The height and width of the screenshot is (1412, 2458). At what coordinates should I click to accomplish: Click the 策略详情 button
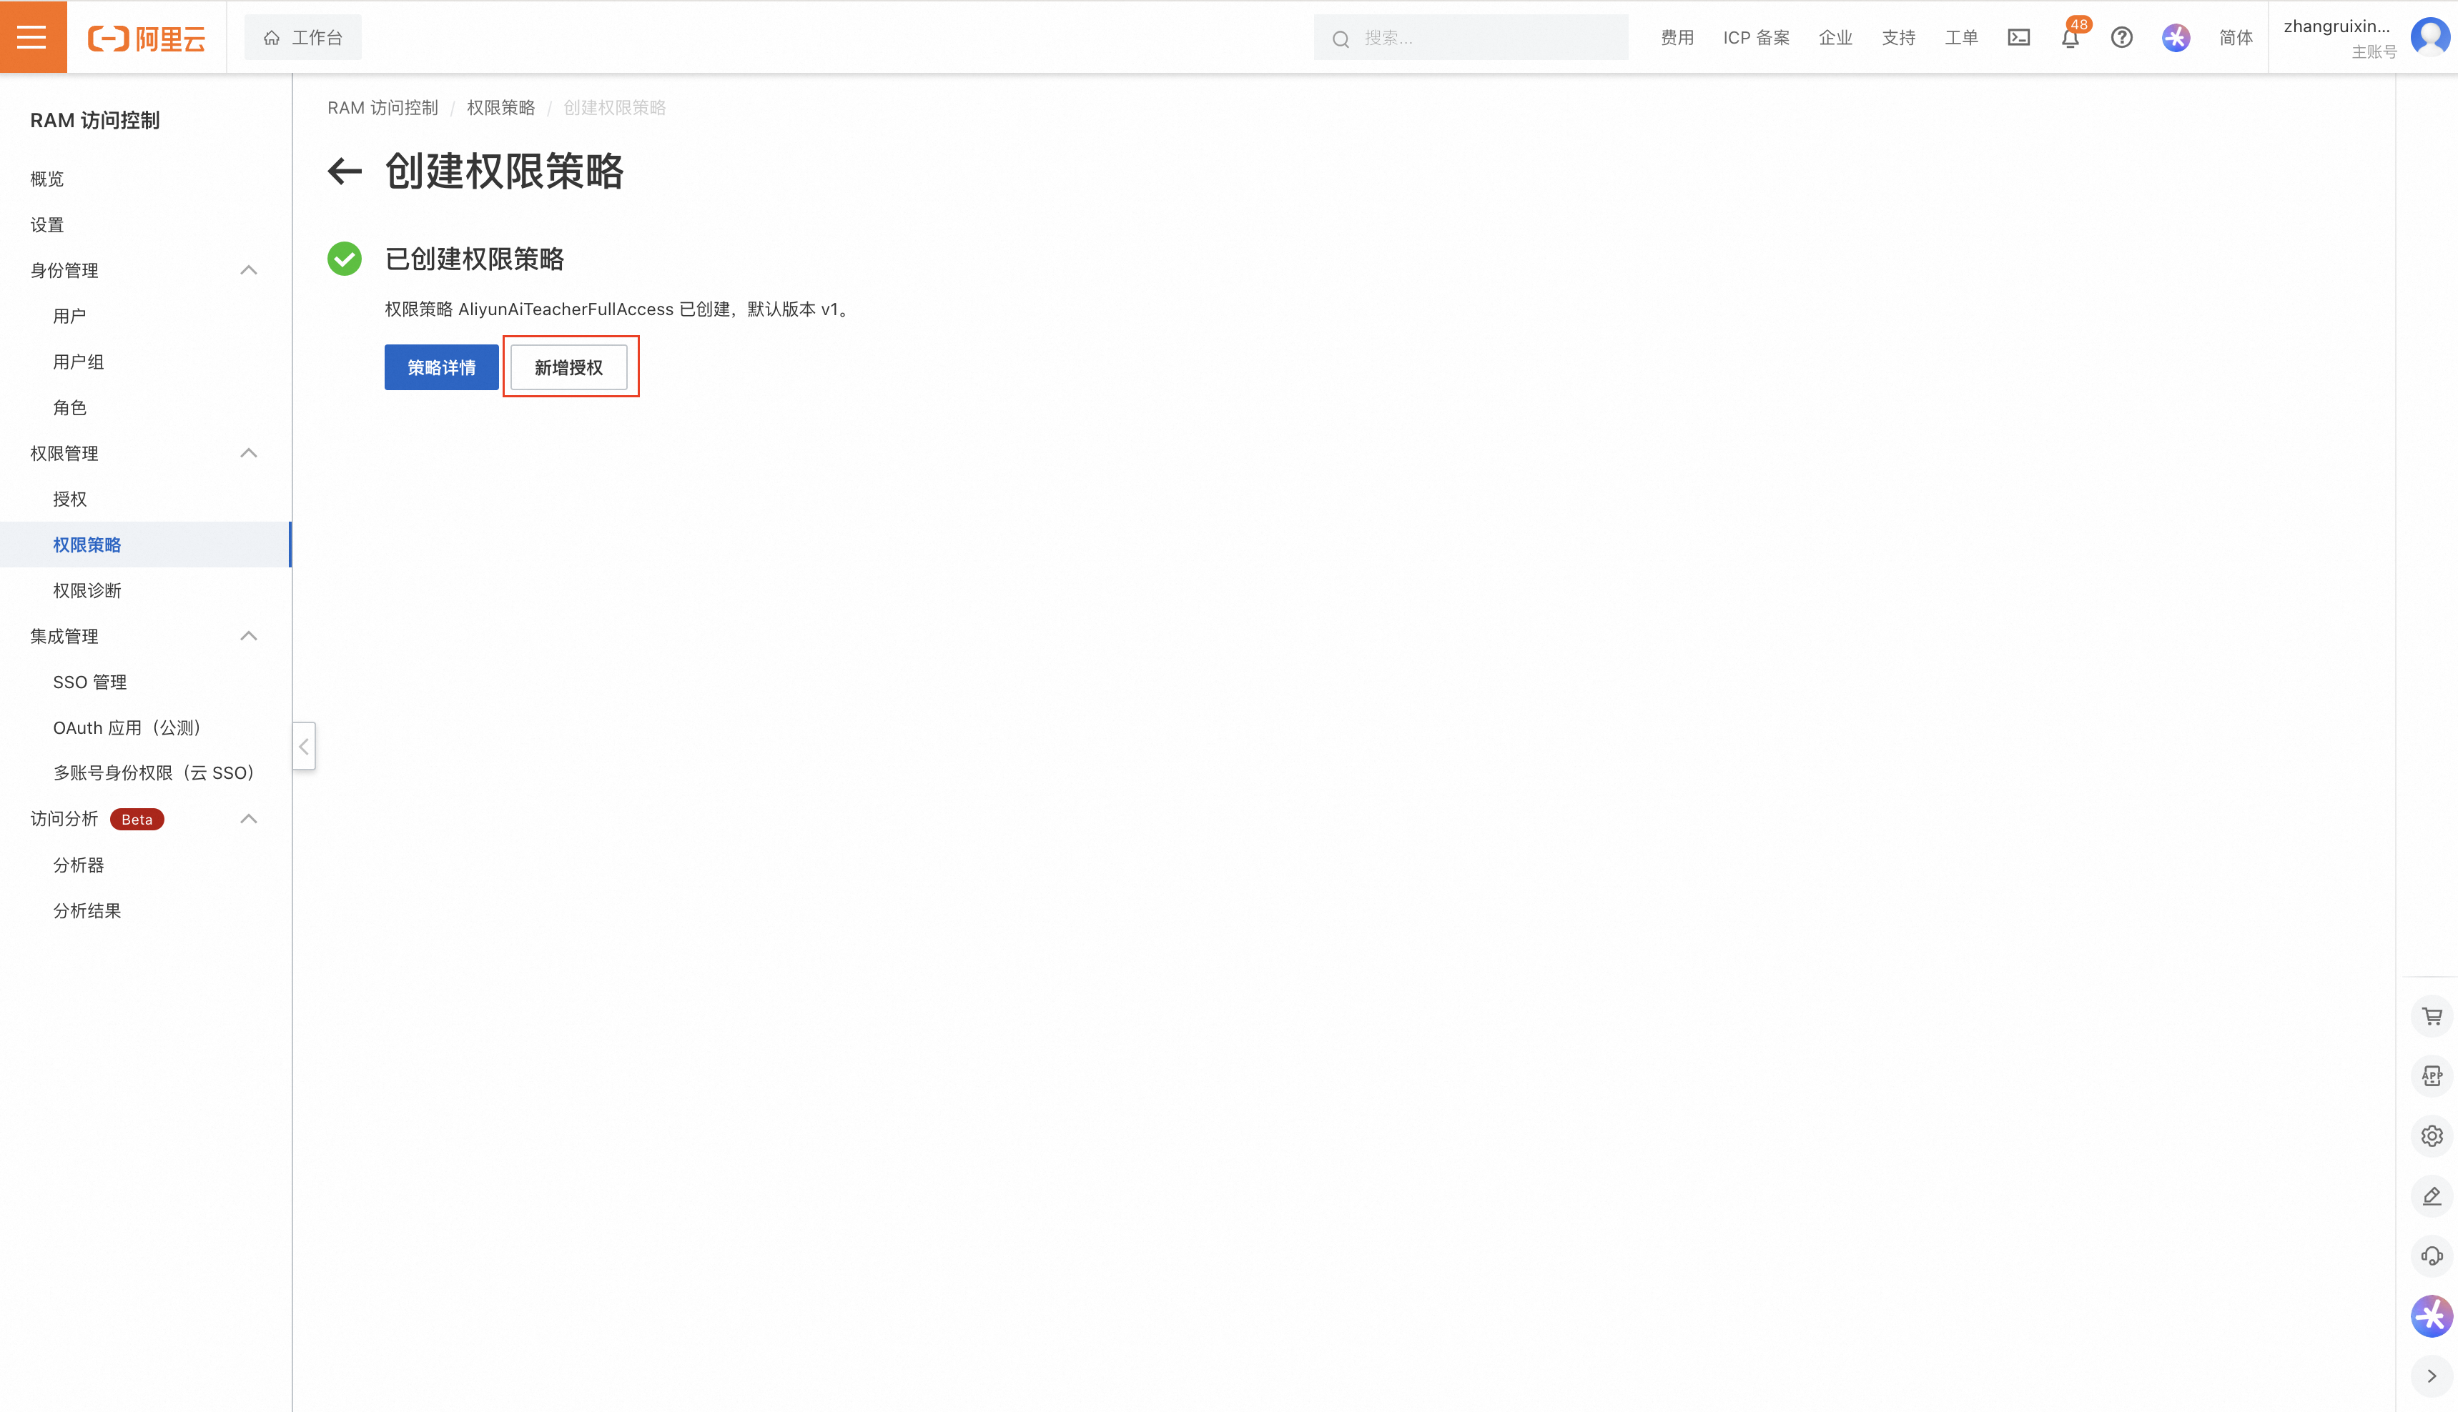coord(441,367)
